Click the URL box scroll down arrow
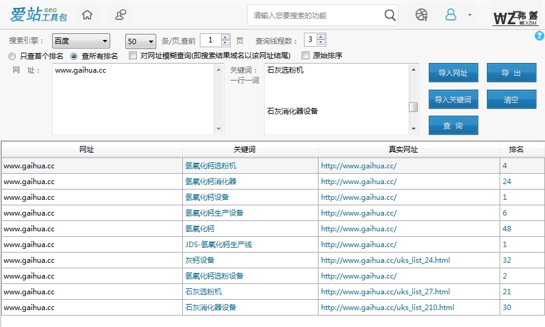545x327 pixels. pos(219,129)
